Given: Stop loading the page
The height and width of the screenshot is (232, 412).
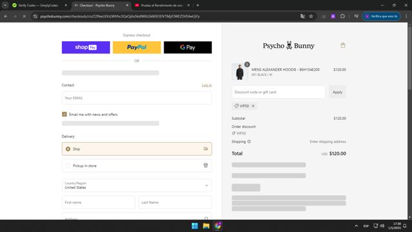Looking at the screenshot, I should point(24,16).
